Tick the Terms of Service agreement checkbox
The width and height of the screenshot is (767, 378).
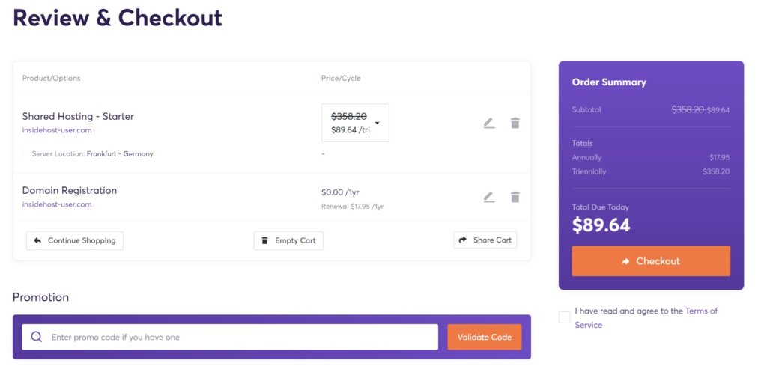(x=565, y=317)
